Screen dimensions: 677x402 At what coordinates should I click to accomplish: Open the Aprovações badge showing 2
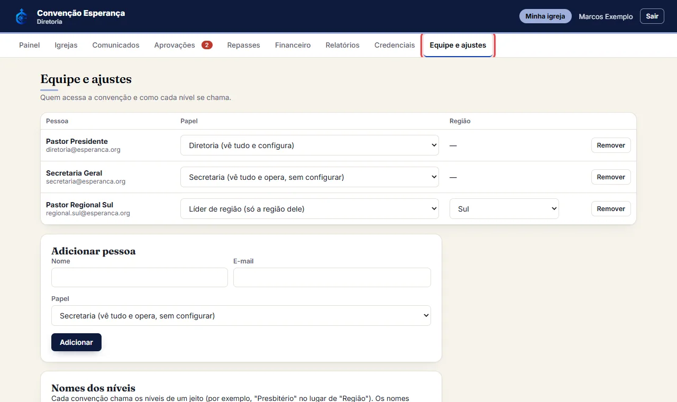207,45
